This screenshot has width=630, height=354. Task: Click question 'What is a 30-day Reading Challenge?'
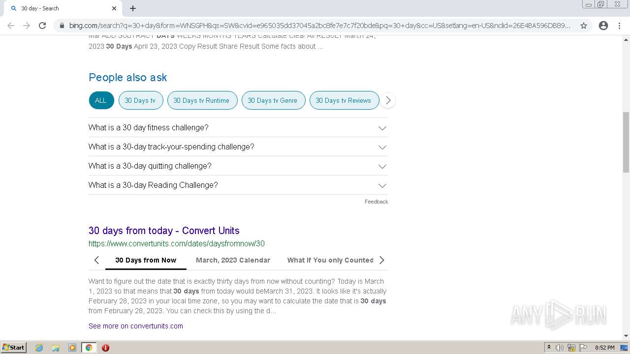[x=153, y=185]
